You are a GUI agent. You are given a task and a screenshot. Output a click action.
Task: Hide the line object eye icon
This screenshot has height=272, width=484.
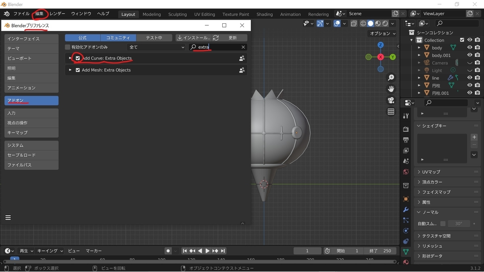click(x=469, y=78)
